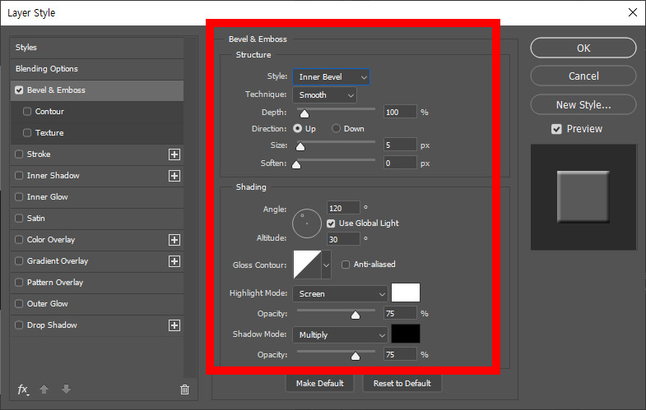Open the fx add layer style menu
Image resolution: width=646 pixels, height=410 pixels.
tap(23, 389)
